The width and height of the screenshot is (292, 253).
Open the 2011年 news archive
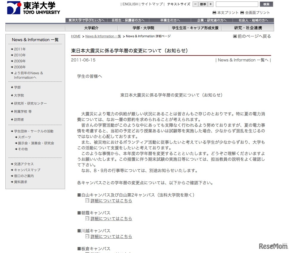click(x=20, y=49)
